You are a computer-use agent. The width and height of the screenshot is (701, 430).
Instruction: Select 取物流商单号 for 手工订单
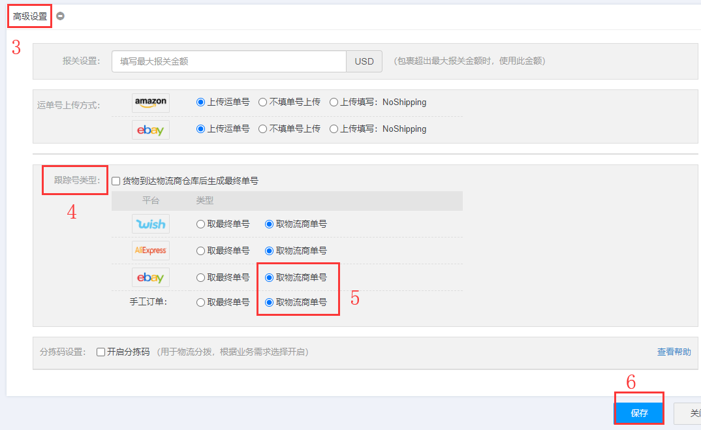tap(269, 303)
